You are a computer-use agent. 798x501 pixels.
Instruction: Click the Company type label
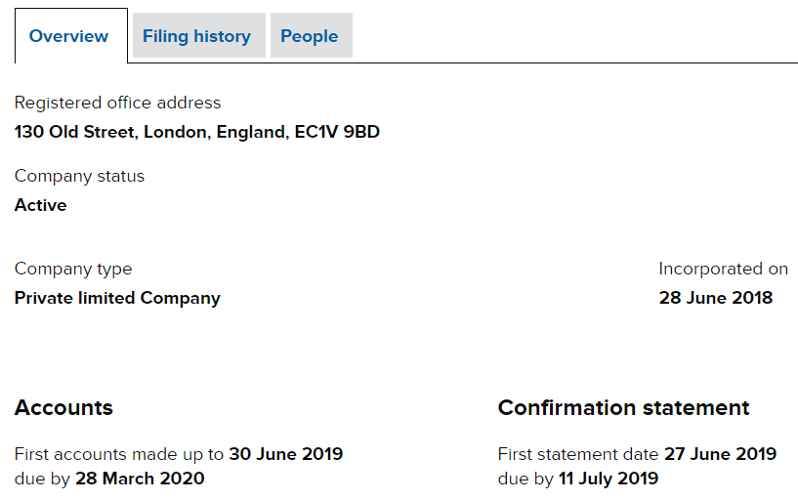coord(73,269)
